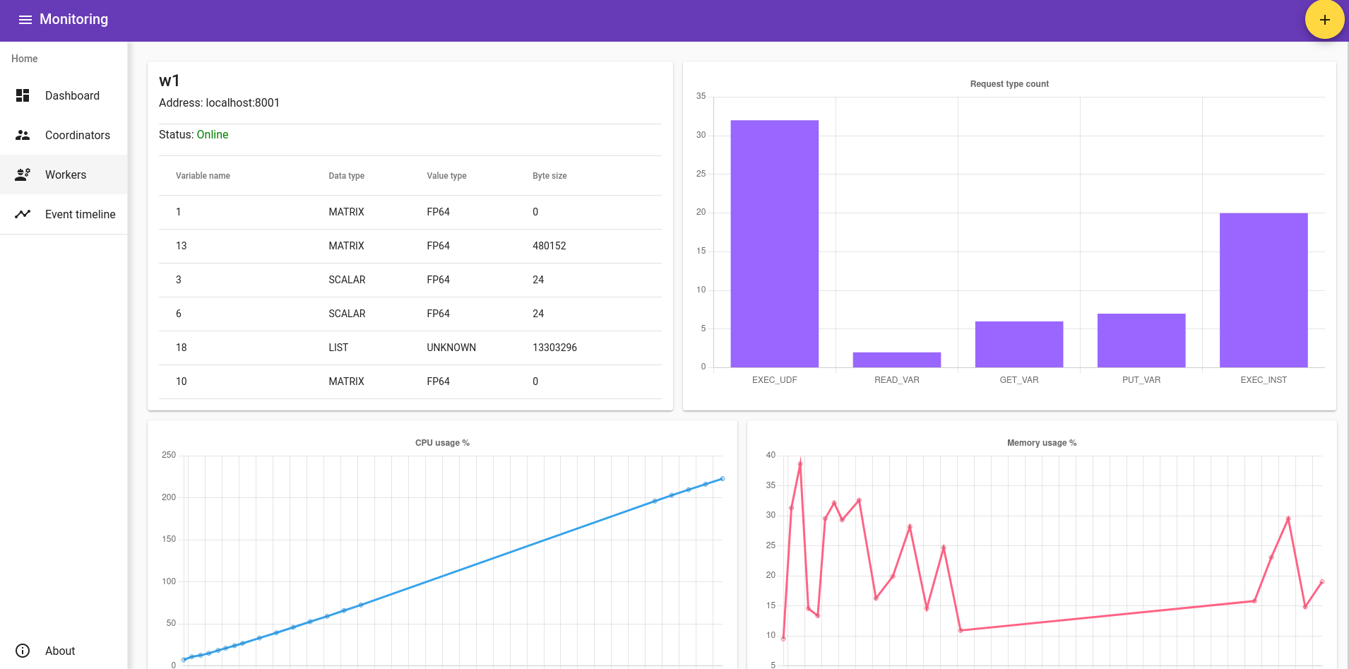Click the EXEC_INST purple bar
1349x669 pixels.
[1264, 290]
